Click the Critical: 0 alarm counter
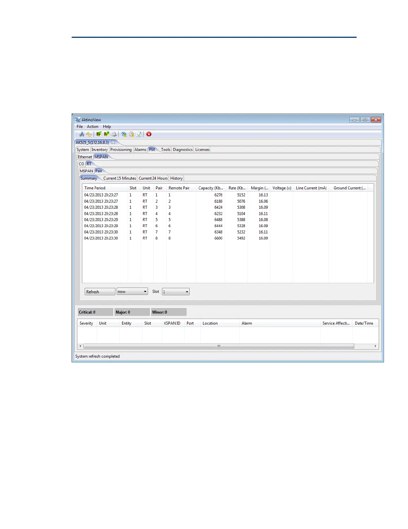 pyautogui.click(x=96, y=312)
